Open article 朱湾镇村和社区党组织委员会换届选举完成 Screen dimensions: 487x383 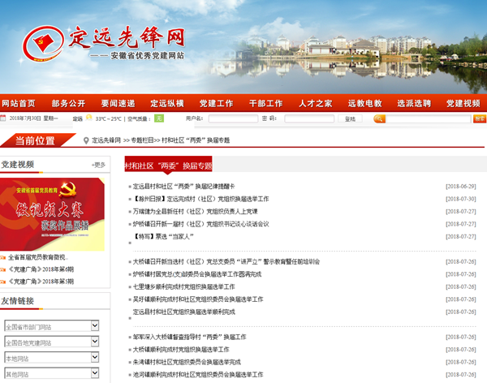(x=187, y=362)
